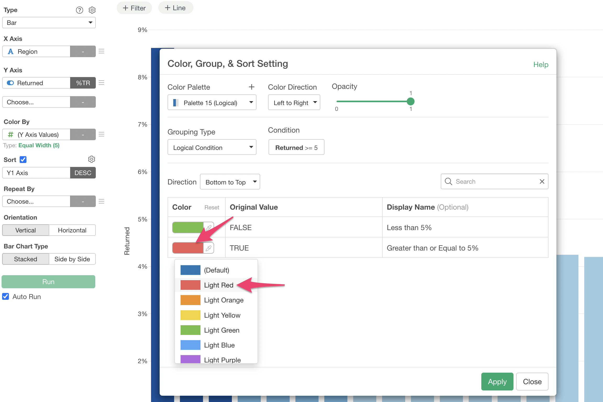The image size is (603, 402).
Task: Clear the Search field with the X icon
Action: pos(542,182)
